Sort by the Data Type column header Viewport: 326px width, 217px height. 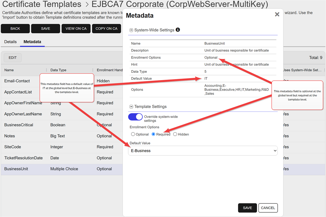[x=58, y=70]
